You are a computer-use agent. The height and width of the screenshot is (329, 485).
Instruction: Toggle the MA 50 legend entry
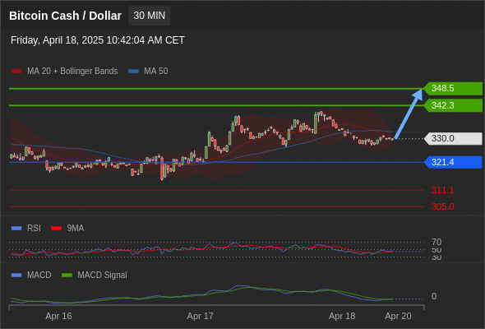tap(148, 72)
